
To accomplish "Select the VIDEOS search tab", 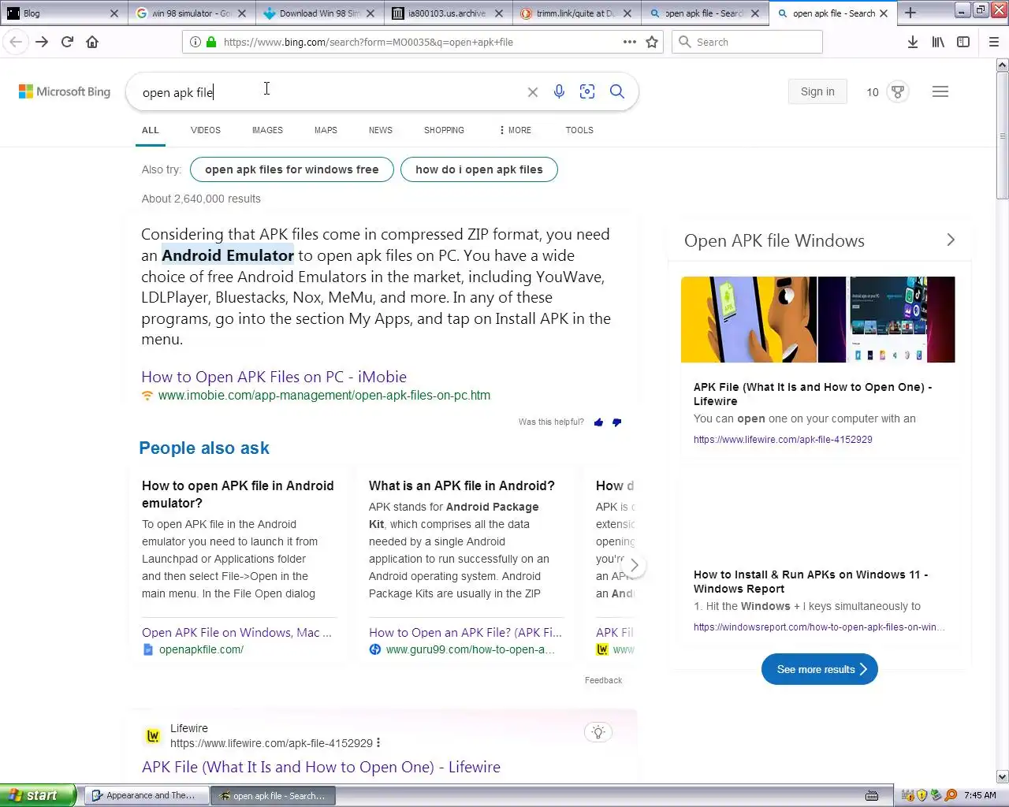I will click(206, 130).
